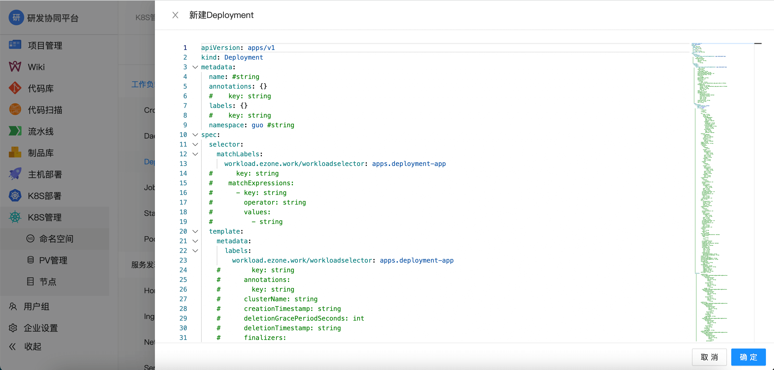Viewport: 774px width, 370px height.
Task: Close the 新建Deployment drawer with X
Action: 175,15
